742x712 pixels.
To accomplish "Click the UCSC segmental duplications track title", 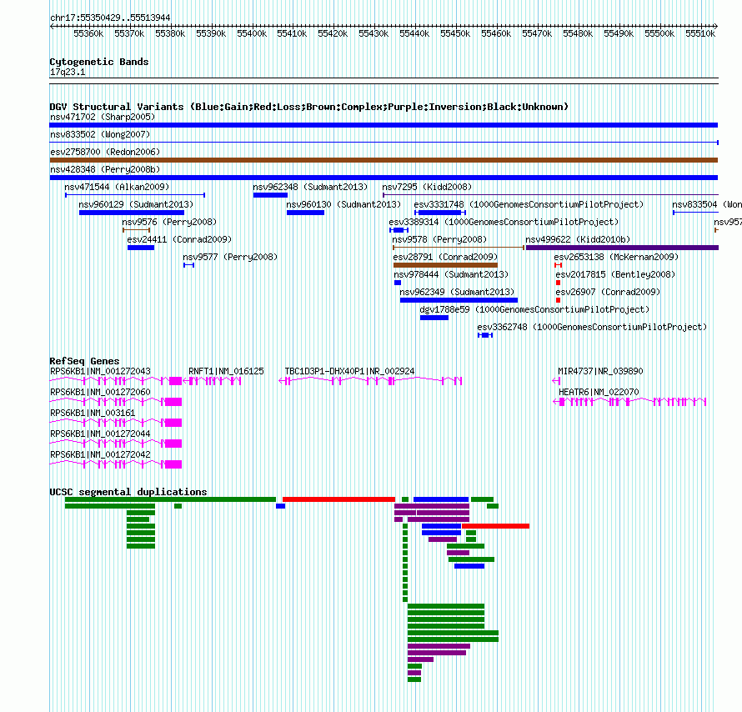I will pos(128,492).
